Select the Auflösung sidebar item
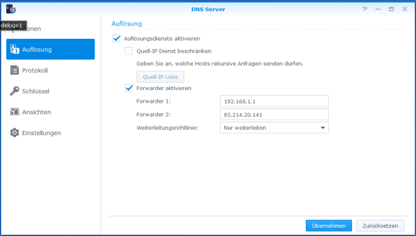The image size is (416, 236). point(50,49)
